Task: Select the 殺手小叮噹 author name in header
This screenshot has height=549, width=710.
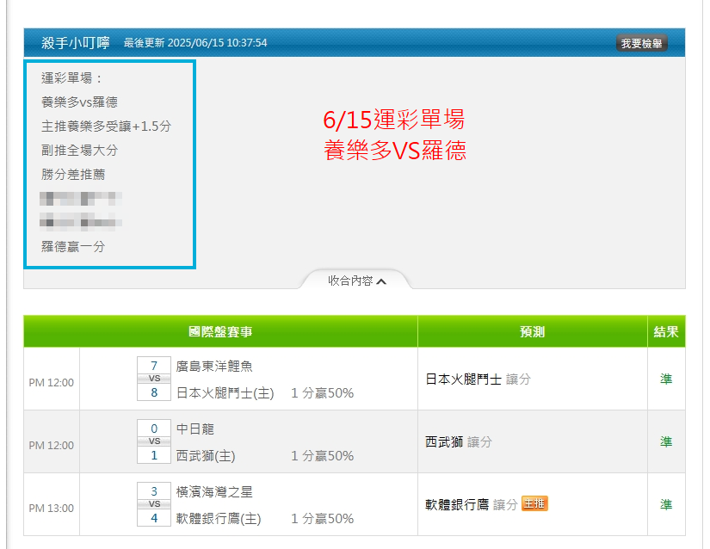Action: 76,42
